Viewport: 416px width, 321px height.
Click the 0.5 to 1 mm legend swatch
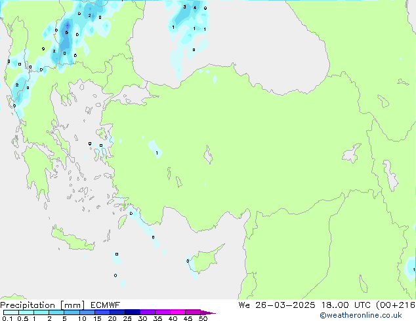point(26,312)
